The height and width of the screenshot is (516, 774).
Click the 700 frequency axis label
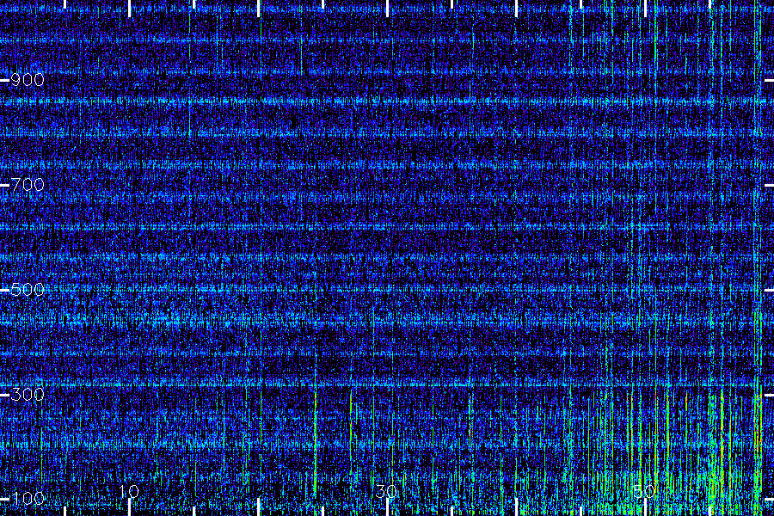tap(28, 185)
